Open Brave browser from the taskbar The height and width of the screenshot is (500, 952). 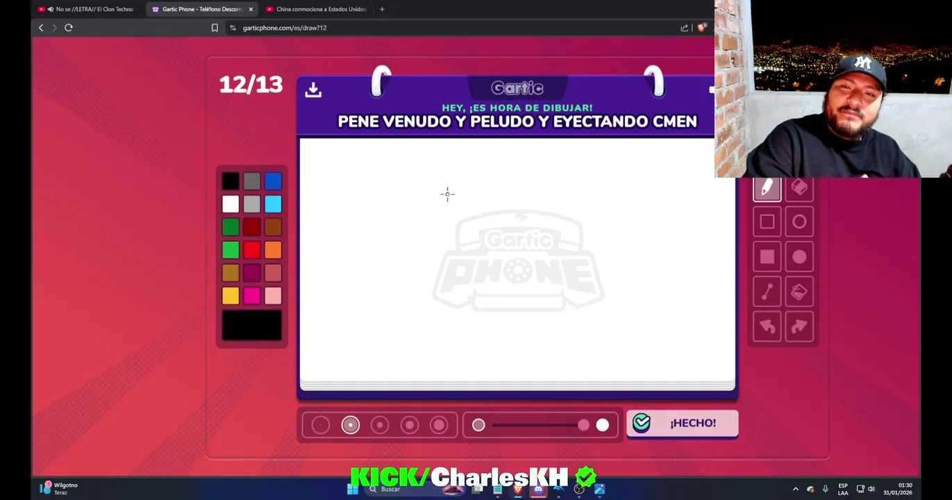[518, 489]
